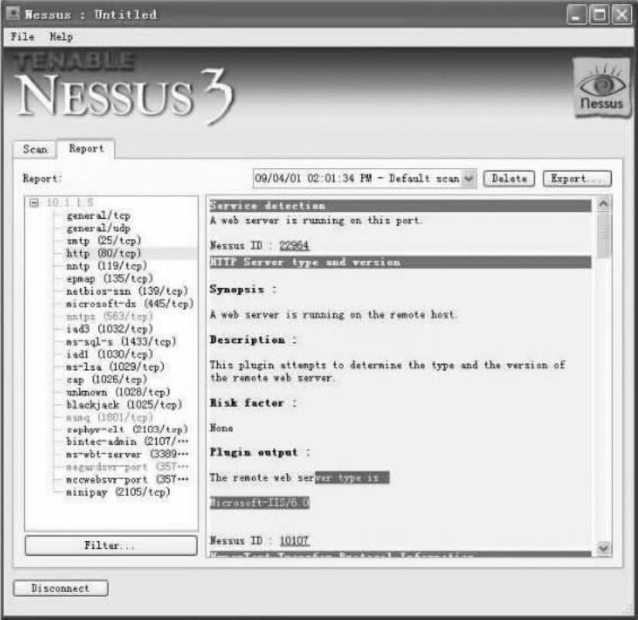Viewport: 638px width, 620px height.
Task: Select iad1 (1030/tcp) entry
Action: [x=110, y=354]
